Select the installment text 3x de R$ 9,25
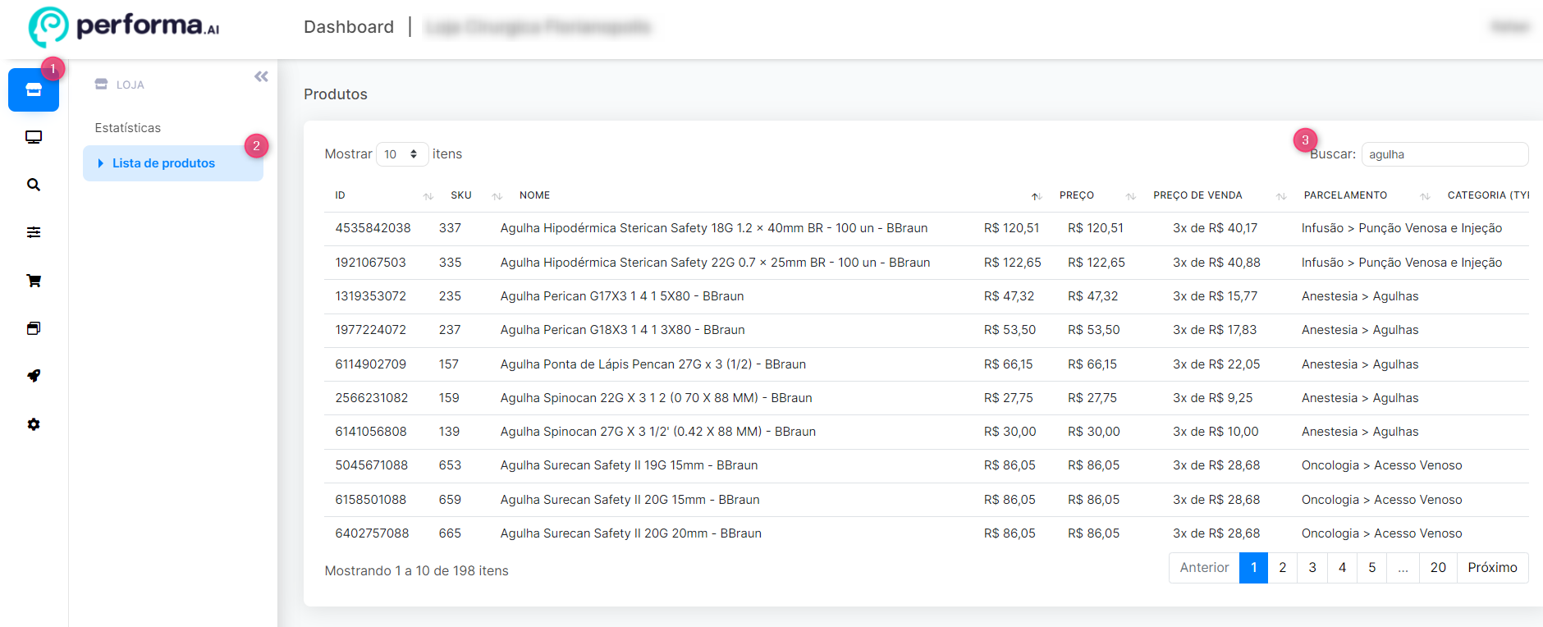Viewport: 1543px width, 627px height. click(1212, 398)
